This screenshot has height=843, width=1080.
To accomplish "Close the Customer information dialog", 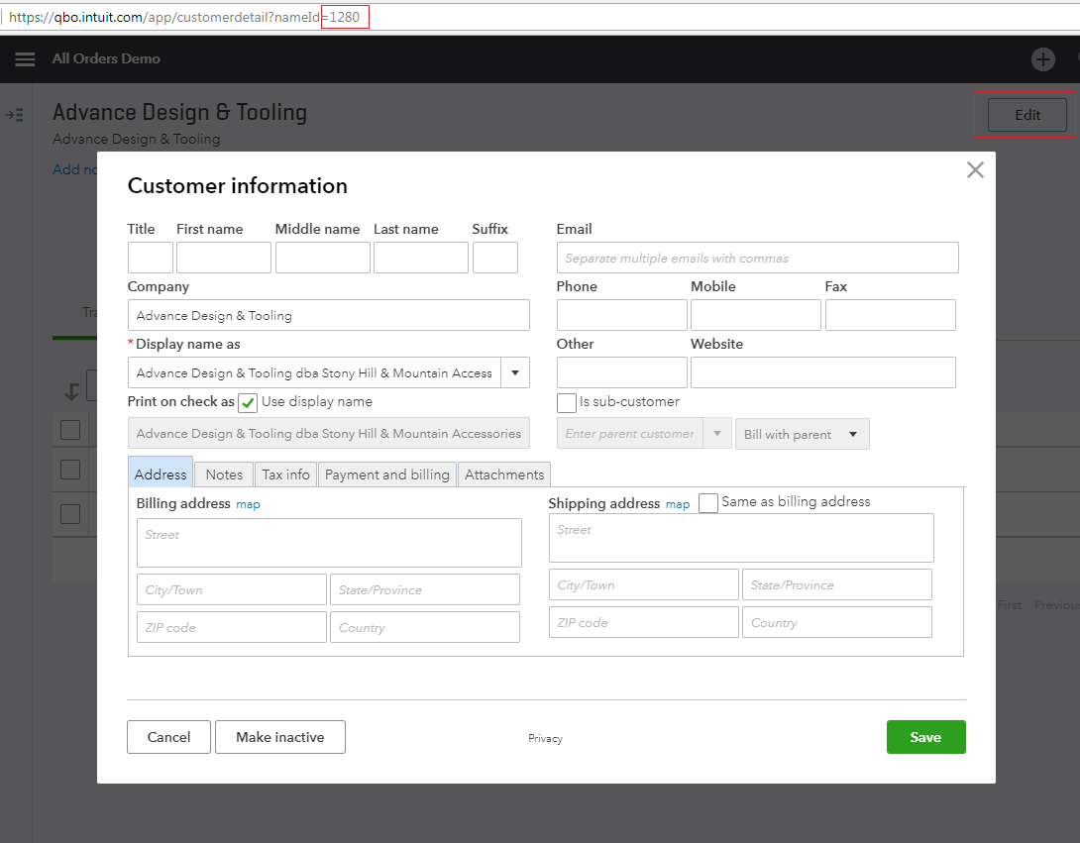I will pos(975,170).
